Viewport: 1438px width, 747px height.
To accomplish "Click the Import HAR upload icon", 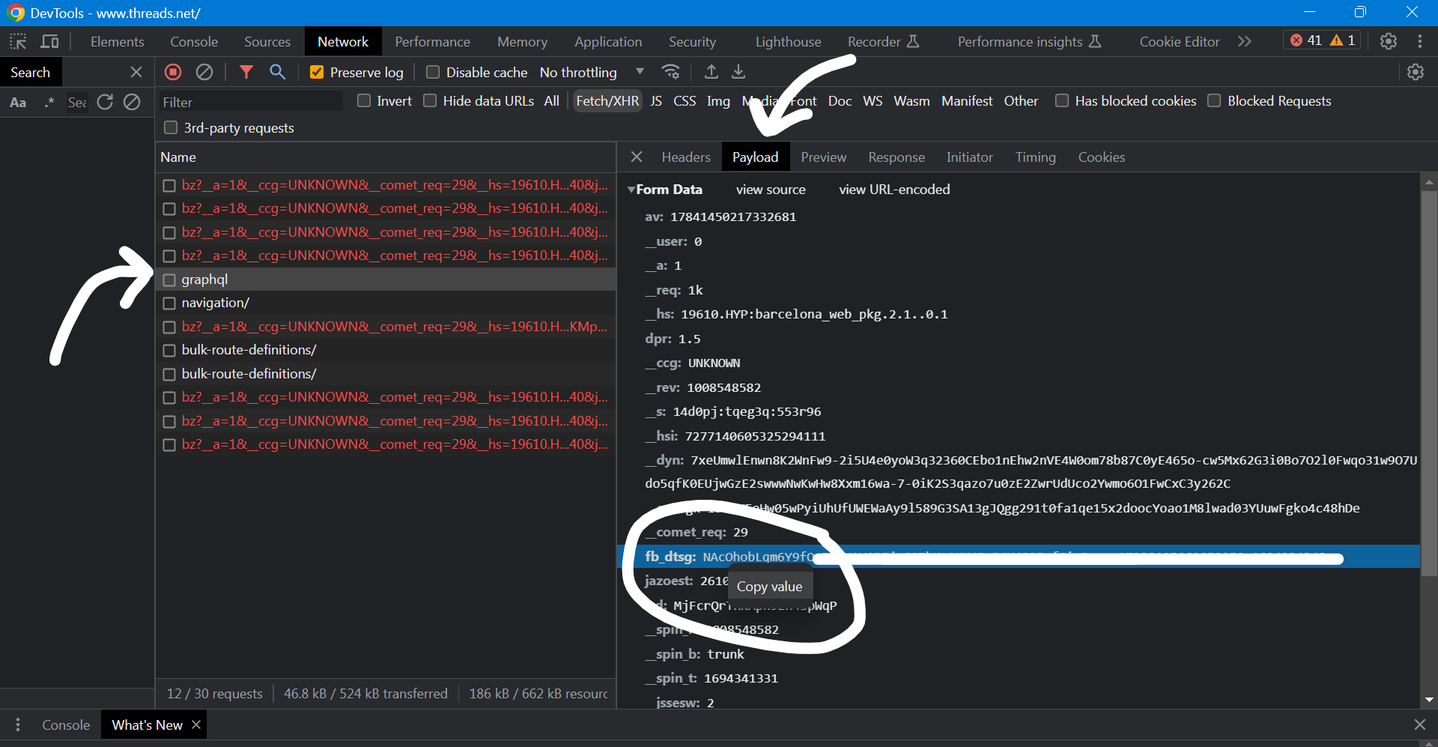I will pyautogui.click(x=712, y=72).
